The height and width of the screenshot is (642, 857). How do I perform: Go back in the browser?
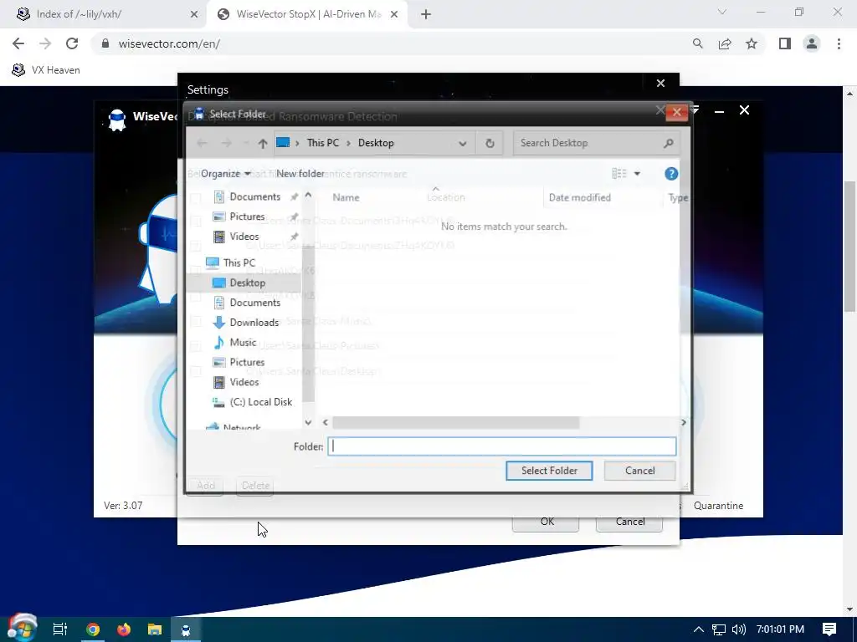(18, 43)
